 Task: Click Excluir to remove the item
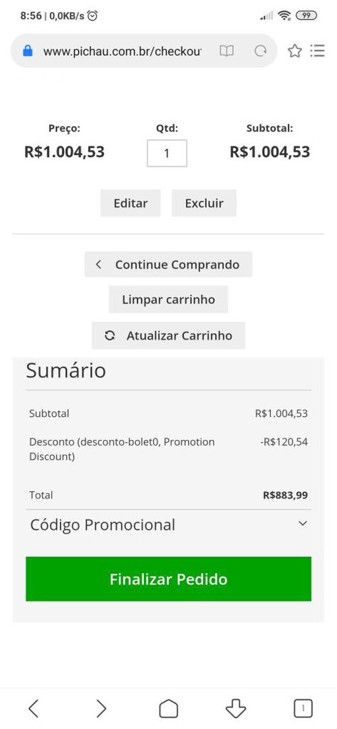[204, 203]
